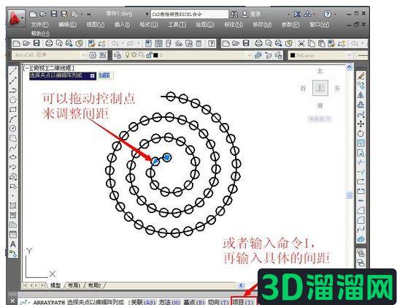The image size is (397, 305).
Task: Select the Arc tool in draw toolbar
Action: point(13,119)
